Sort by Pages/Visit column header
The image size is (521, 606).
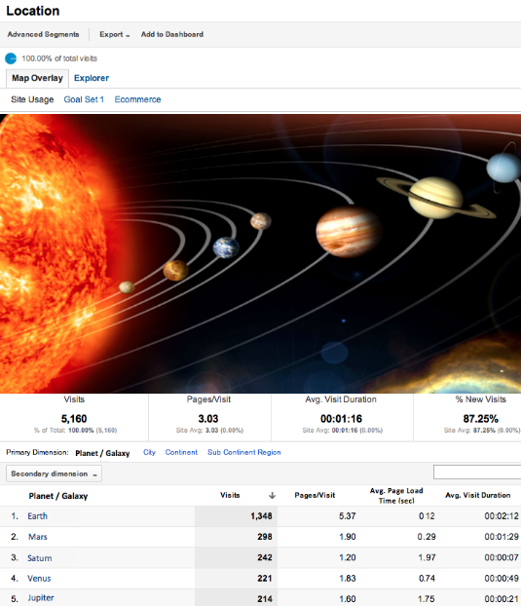pyautogui.click(x=315, y=496)
